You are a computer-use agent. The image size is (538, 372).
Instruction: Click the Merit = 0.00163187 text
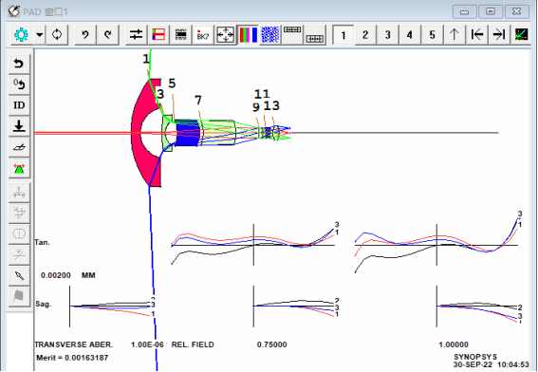[x=72, y=358]
